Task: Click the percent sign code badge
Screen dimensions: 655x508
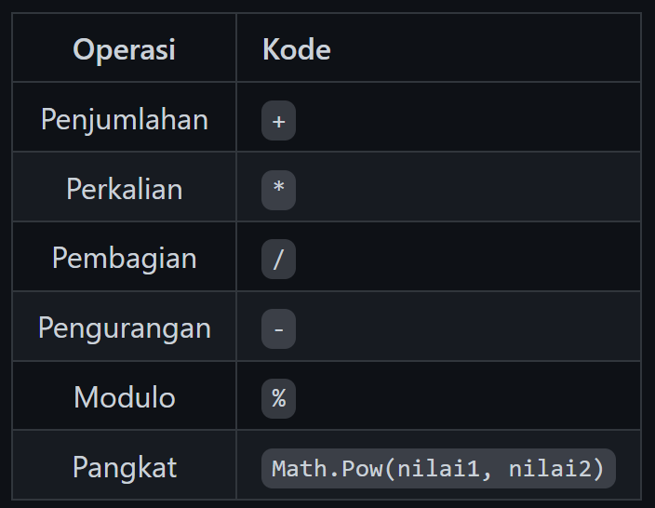Action: pyautogui.click(x=278, y=398)
